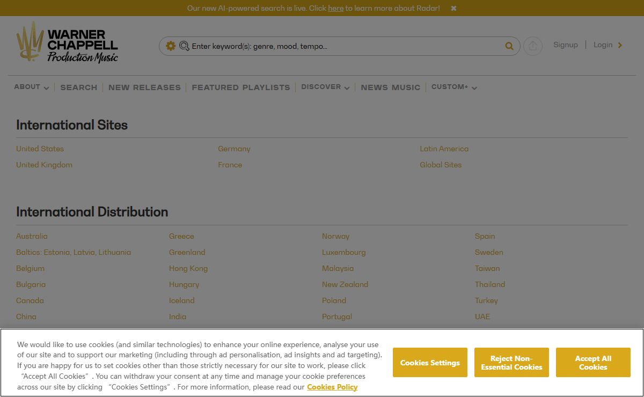
Task: Accept All Cookies
Action: [x=593, y=363]
